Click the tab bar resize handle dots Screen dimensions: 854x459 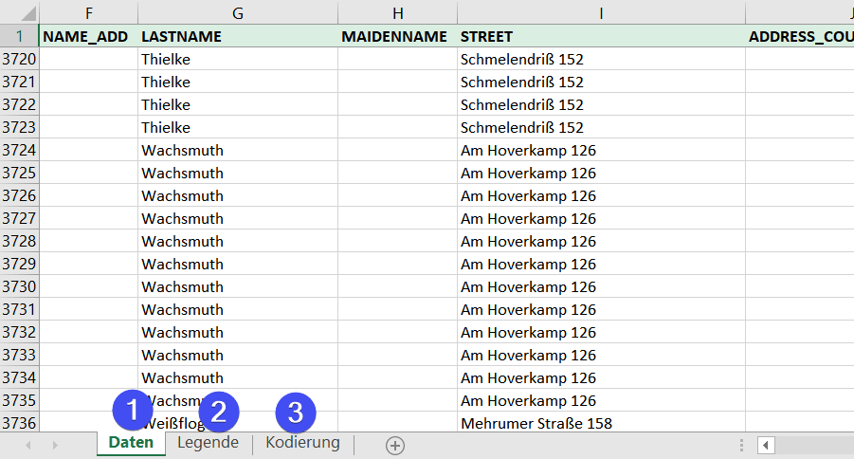[741, 445]
